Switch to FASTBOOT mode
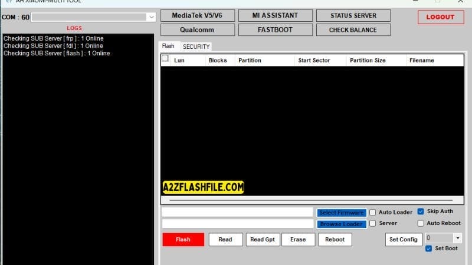The height and width of the screenshot is (265, 472). tap(275, 30)
